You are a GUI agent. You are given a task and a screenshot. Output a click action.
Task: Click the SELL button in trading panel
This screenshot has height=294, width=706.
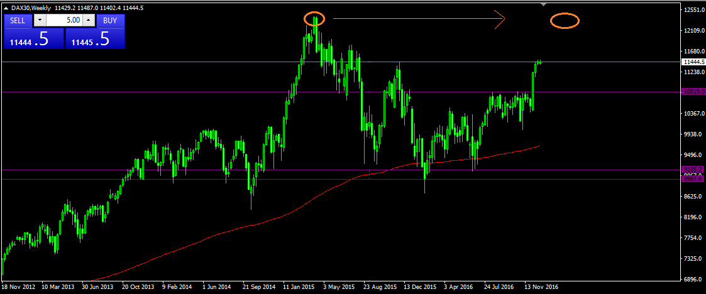pos(18,20)
